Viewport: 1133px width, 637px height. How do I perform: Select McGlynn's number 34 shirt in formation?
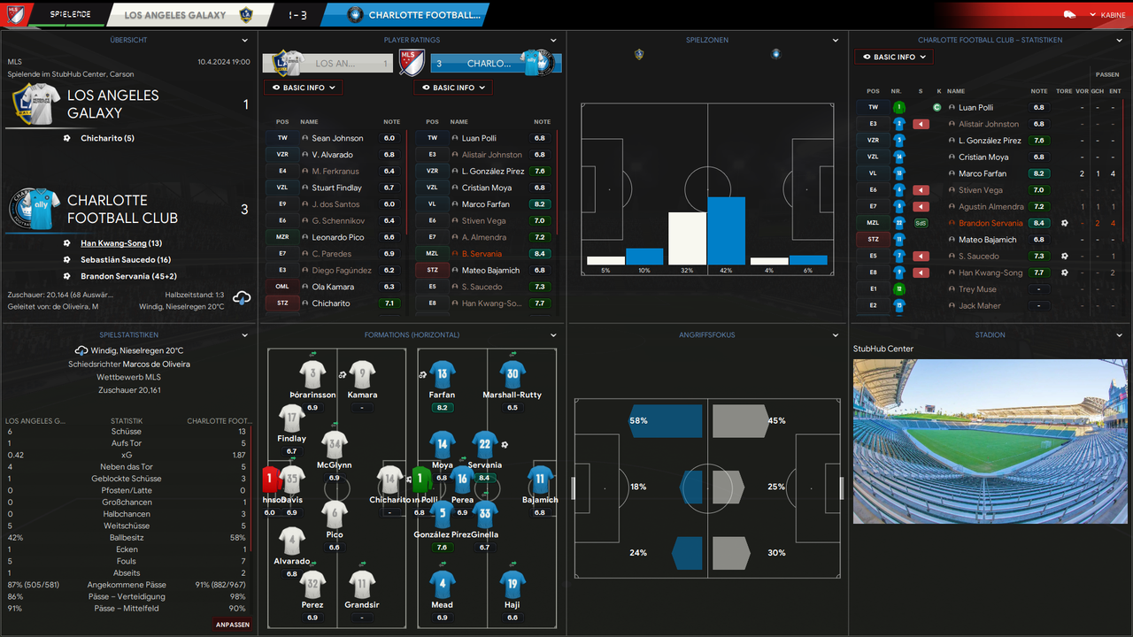334,444
